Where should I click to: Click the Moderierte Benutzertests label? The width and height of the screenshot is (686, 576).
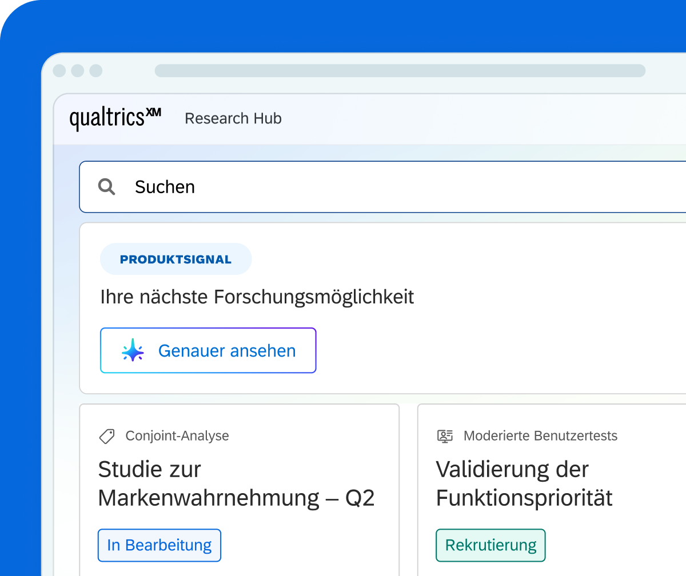(x=540, y=436)
